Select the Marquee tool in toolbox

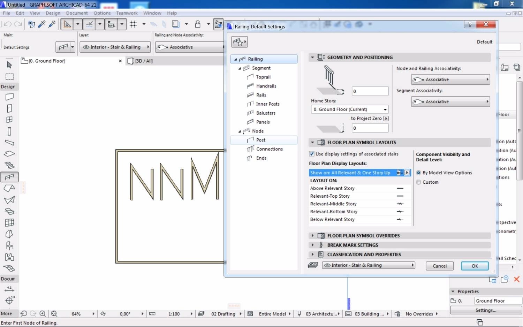point(9,77)
